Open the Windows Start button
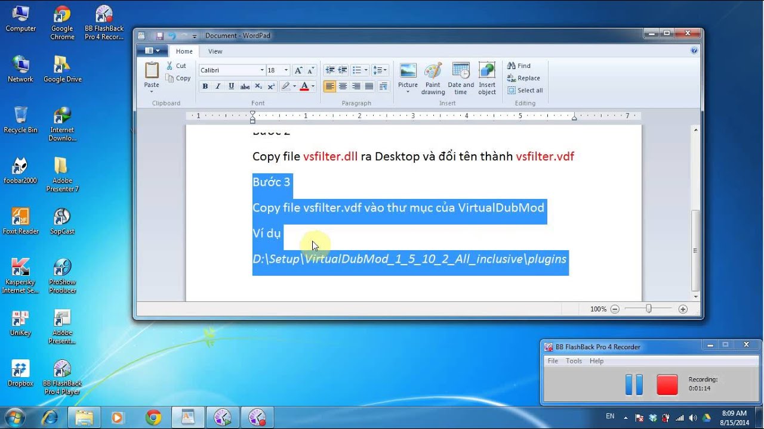 coord(14,417)
